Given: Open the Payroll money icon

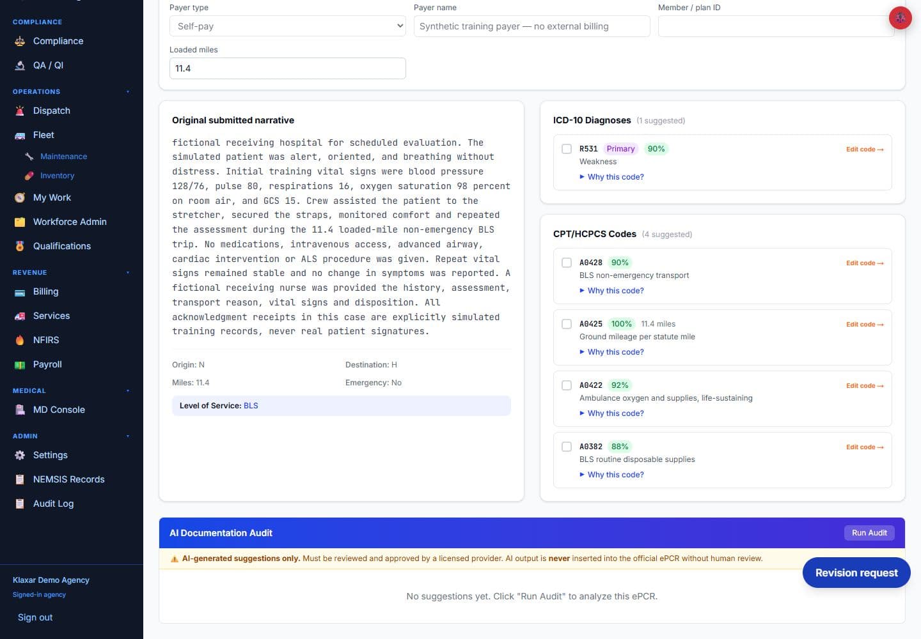Looking at the screenshot, I should tap(20, 364).
